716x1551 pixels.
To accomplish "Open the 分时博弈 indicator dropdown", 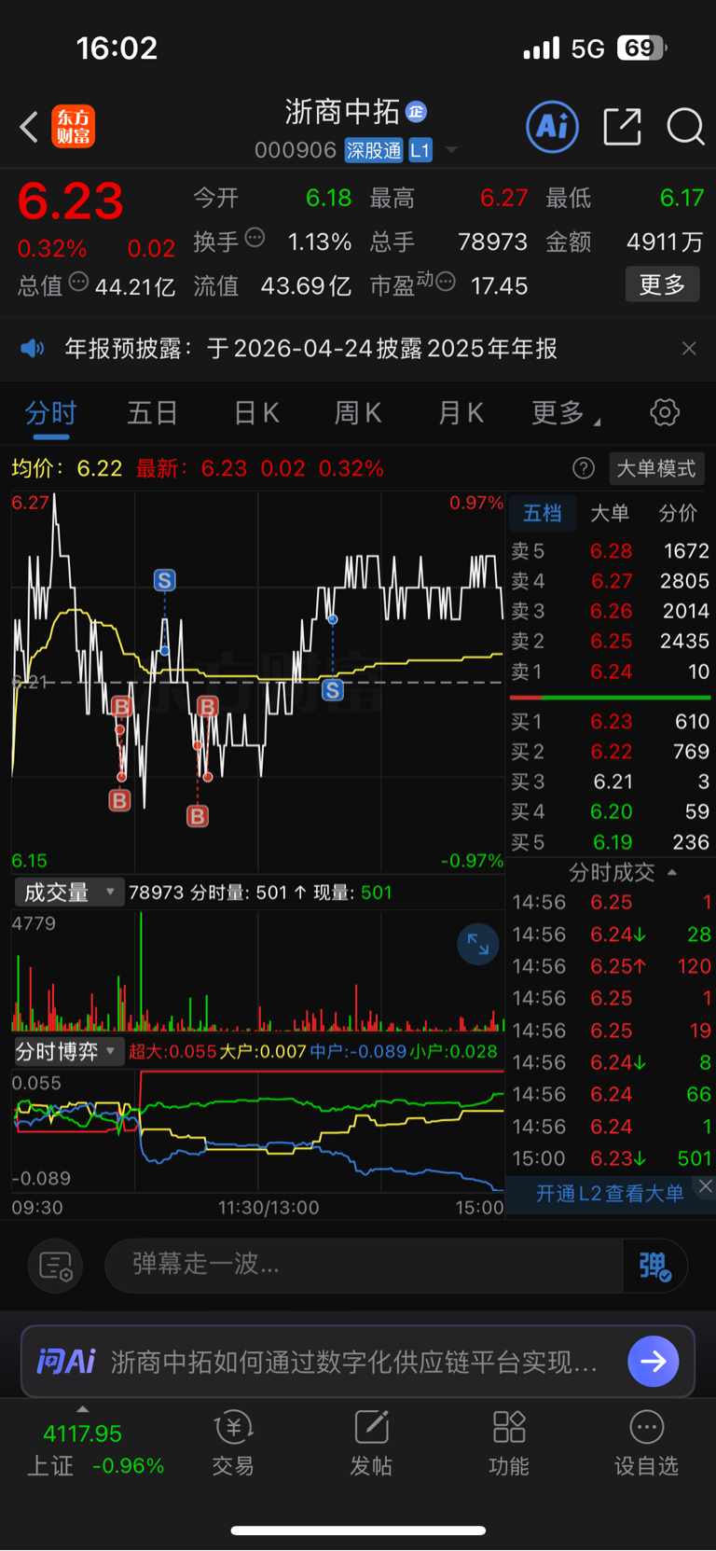I will (x=70, y=1051).
